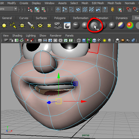This screenshot has width=139, height=139.
Task: Open the Mesh Tools menu
Action: 114,3
